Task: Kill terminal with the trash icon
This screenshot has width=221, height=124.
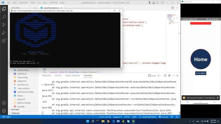Action: pos(169,76)
